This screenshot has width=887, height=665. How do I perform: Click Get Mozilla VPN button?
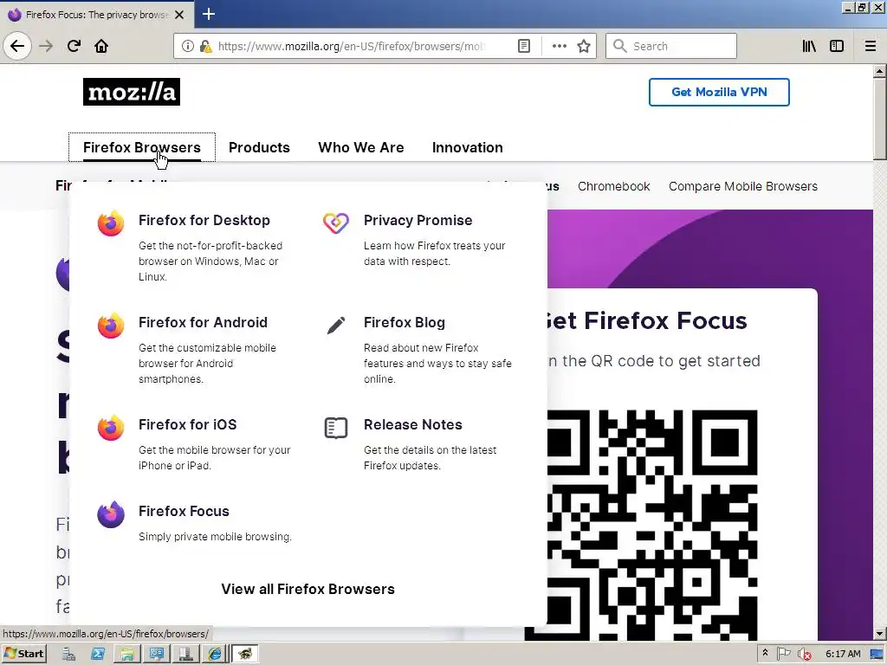(x=719, y=92)
